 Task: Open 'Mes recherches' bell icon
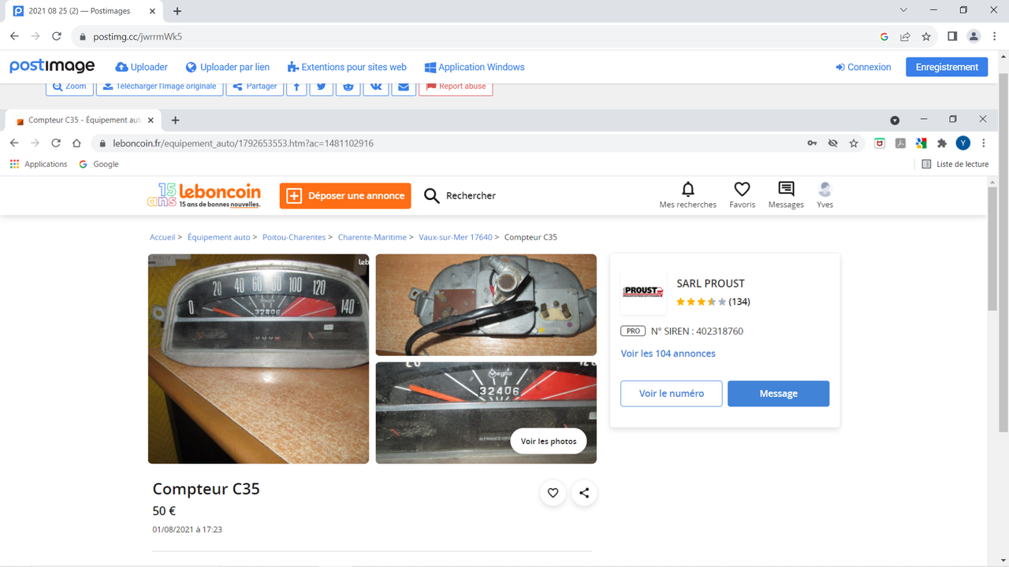coord(688,195)
